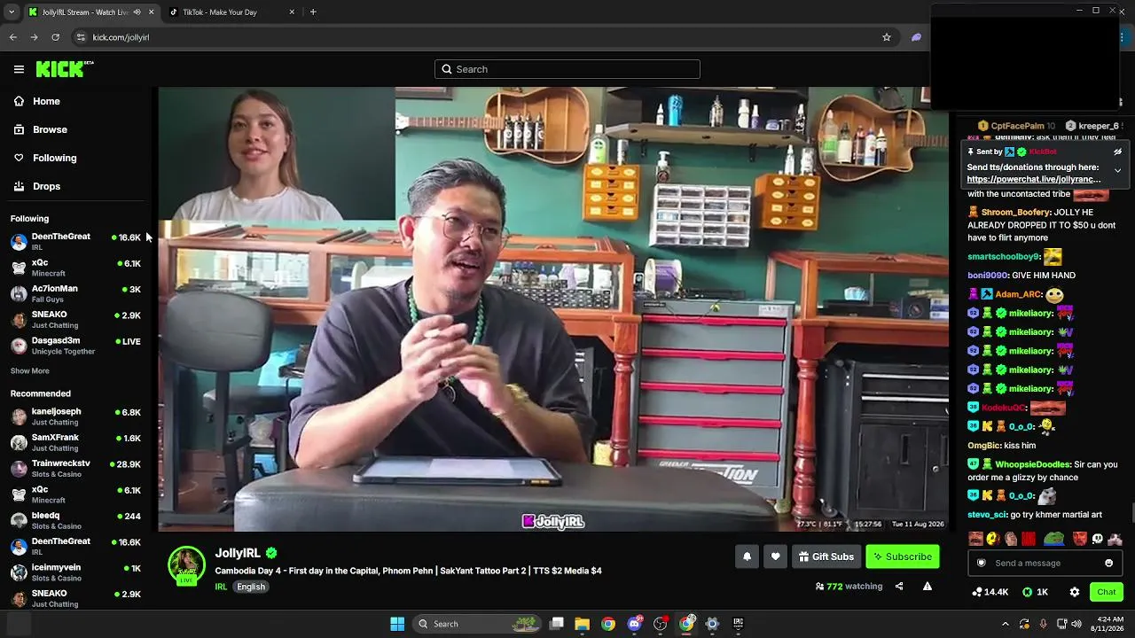Follow JollyIRL with the heart button
Image resolution: width=1135 pixels, height=638 pixels.
pyautogui.click(x=775, y=556)
